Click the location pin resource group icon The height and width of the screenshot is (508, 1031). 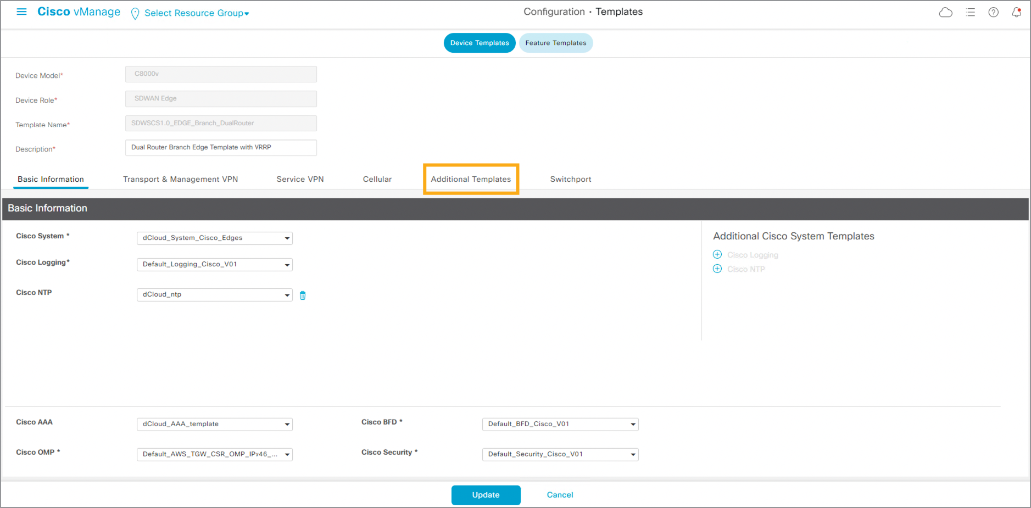[x=135, y=14]
